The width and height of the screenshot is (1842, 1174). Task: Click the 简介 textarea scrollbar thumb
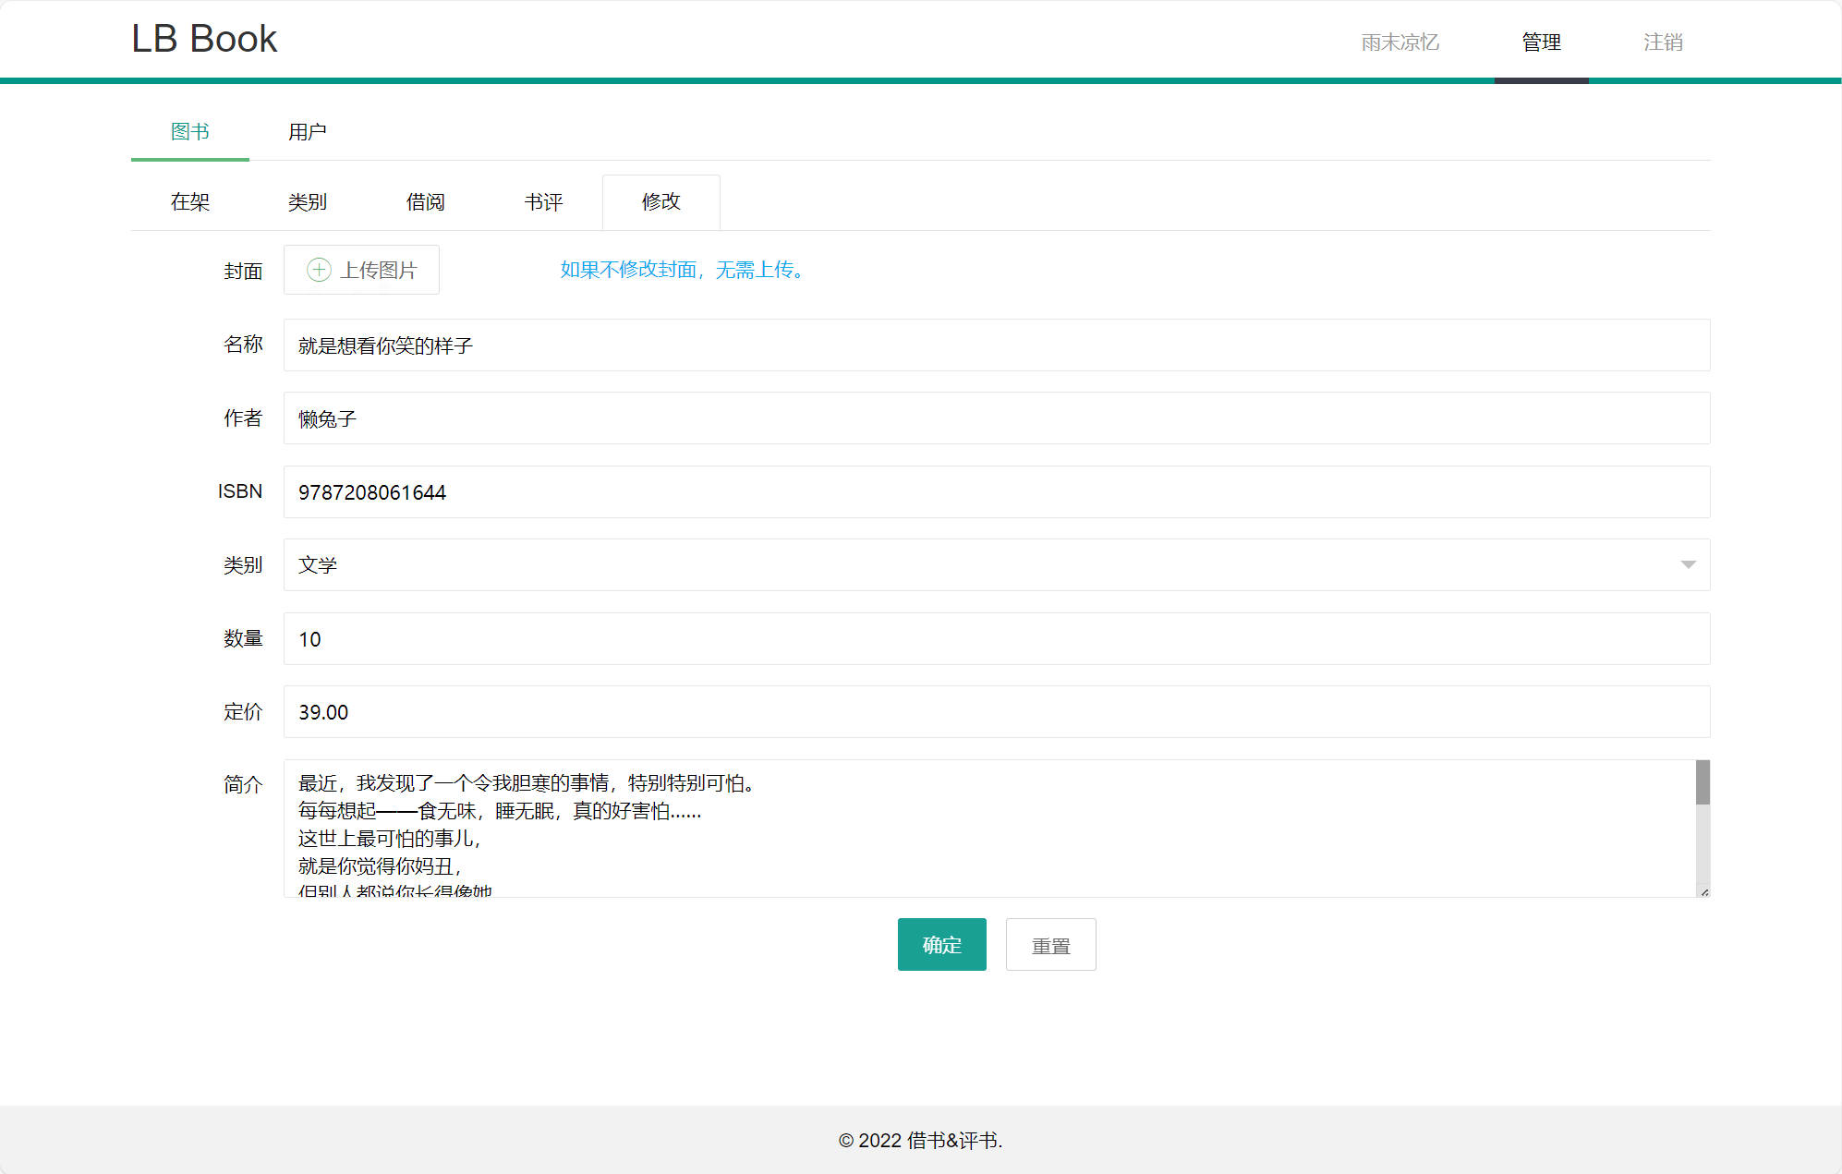tap(1703, 782)
